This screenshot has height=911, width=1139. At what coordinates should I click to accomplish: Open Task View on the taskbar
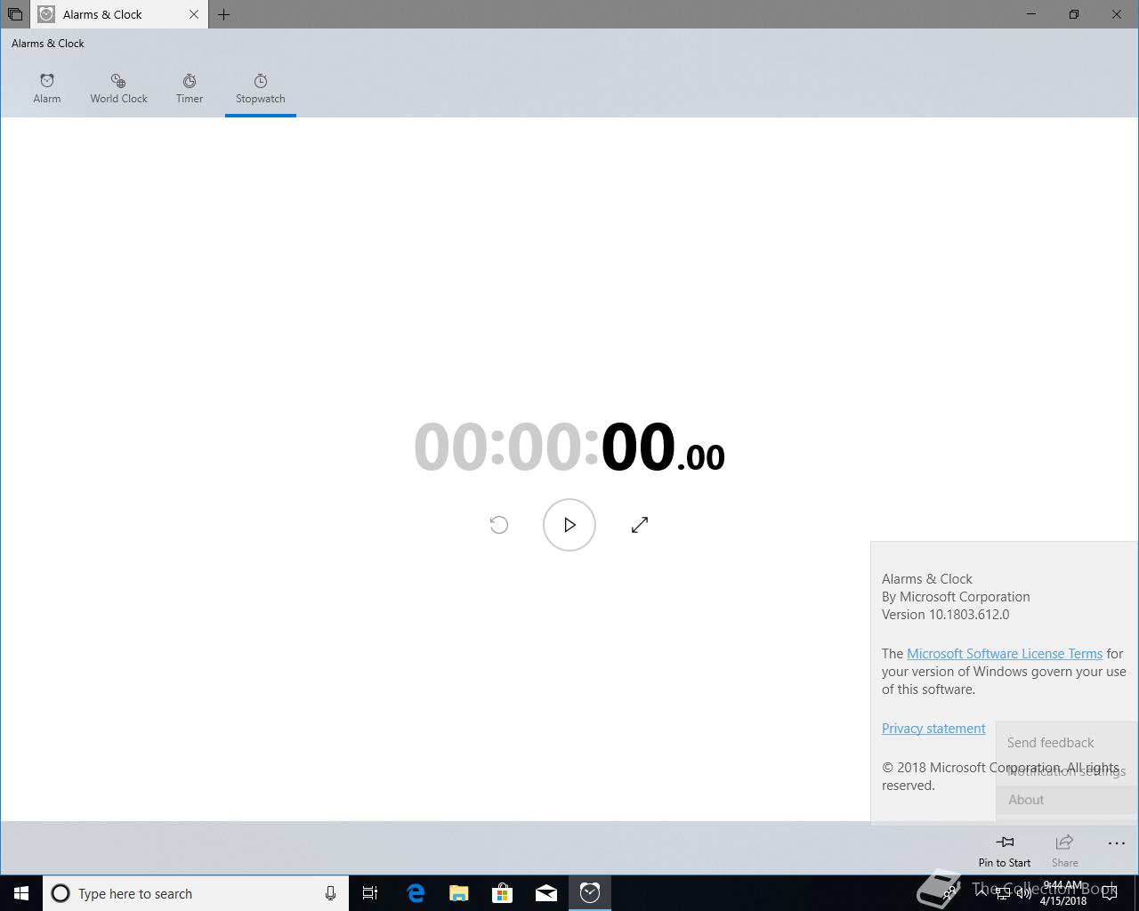pos(370,893)
